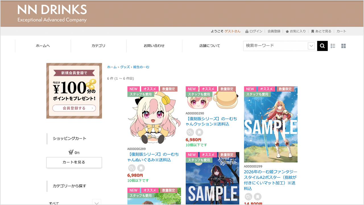Screen dimensions: 364x205
Task: Switch to grid view layout icon
Action: click(x=344, y=46)
